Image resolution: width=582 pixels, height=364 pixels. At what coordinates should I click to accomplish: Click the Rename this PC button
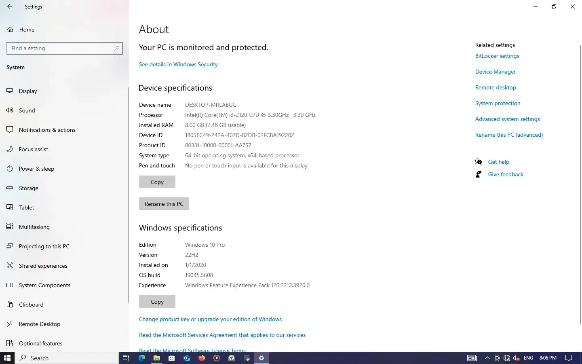click(164, 204)
